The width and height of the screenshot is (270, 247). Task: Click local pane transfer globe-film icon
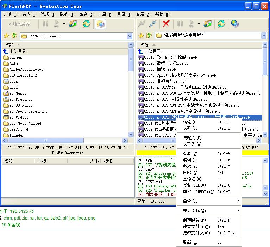[73, 24]
